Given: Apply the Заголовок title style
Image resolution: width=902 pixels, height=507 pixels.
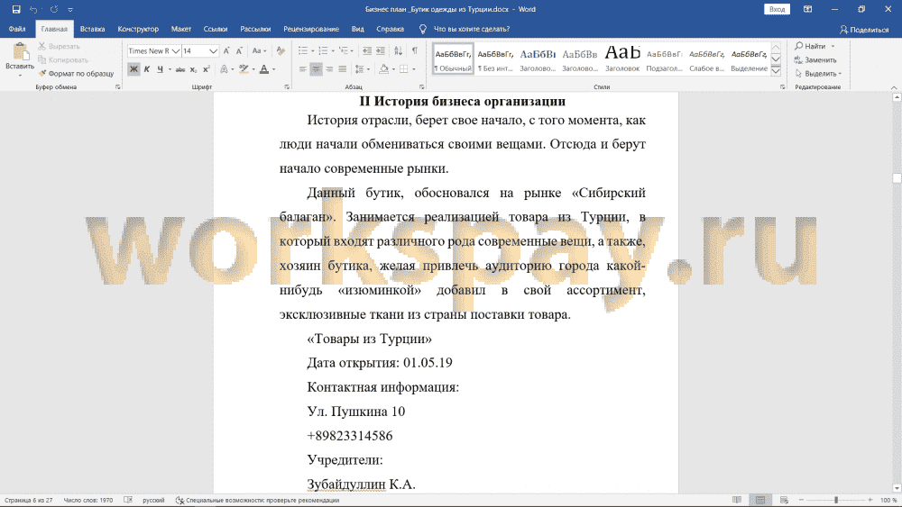Looking at the screenshot, I should 622,58.
